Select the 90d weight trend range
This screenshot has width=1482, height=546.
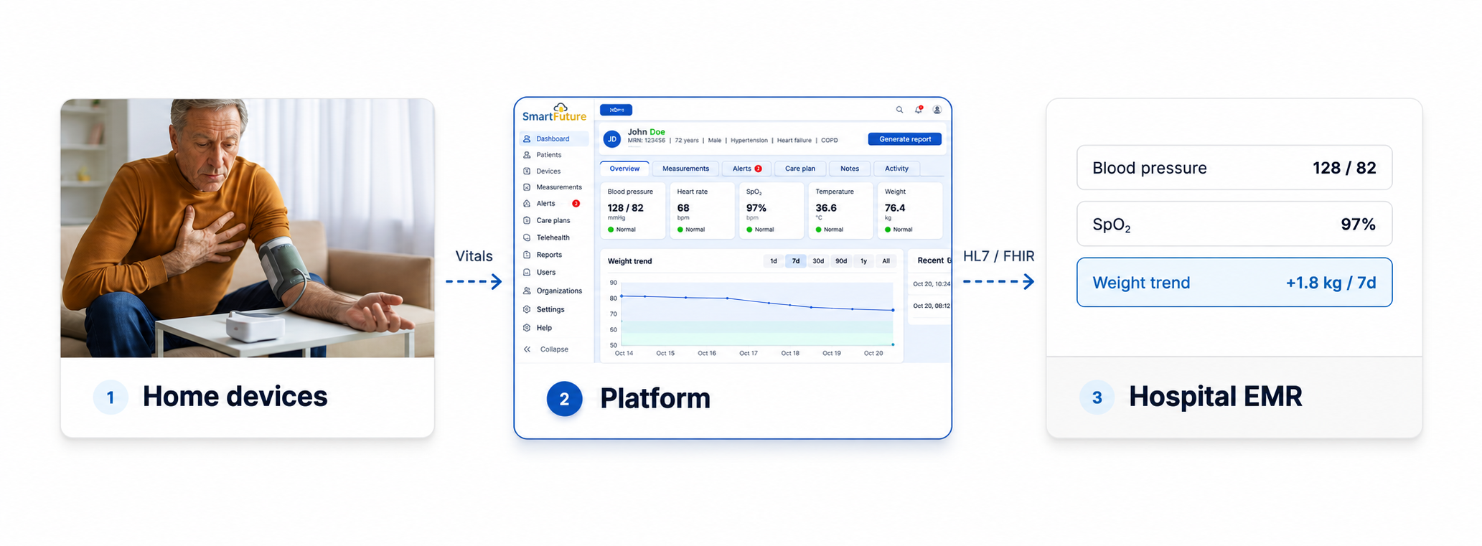click(x=841, y=261)
